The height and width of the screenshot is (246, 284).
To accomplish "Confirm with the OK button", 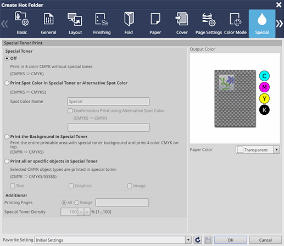I will tap(231, 240).
